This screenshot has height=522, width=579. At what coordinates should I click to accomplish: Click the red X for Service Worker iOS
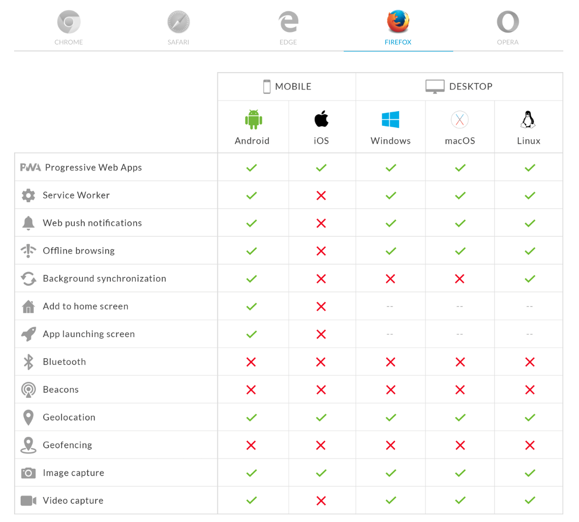pos(321,195)
